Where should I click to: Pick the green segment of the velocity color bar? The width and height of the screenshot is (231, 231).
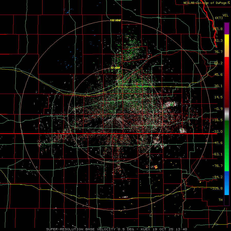(x=227, y=146)
